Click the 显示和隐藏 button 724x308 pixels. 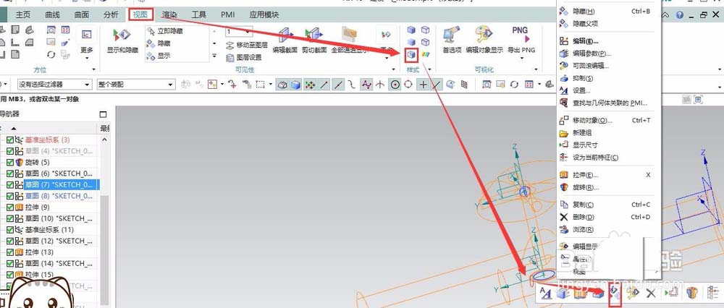tap(122, 40)
